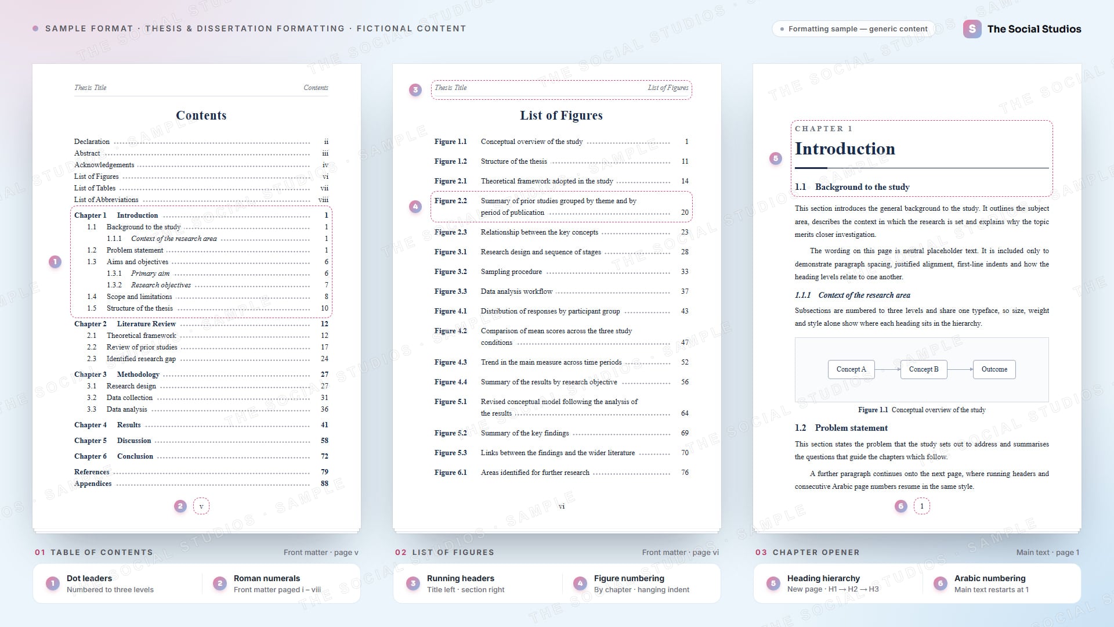Click the 'Appendices' contents entry
The width and height of the screenshot is (1114, 627).
(201, 484)
